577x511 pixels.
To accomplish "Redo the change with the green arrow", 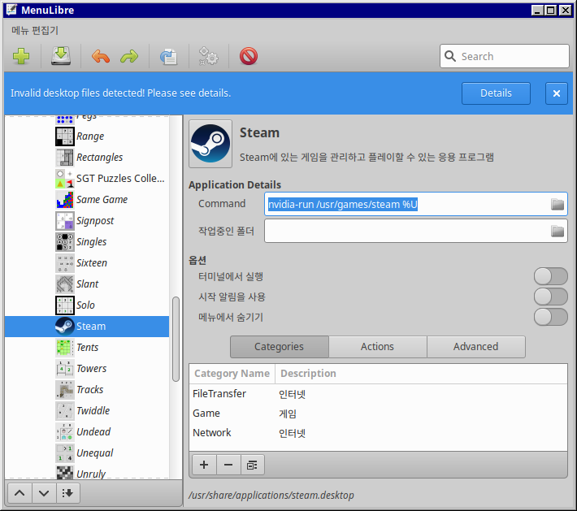I will [129, 56].
